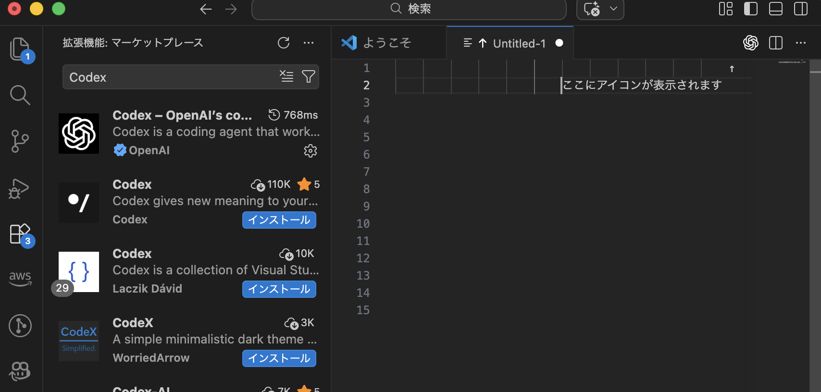Open the Laczik Dávid Codex braces thumbnail
This screenshot has height=392, width=821.
point(79,272)
